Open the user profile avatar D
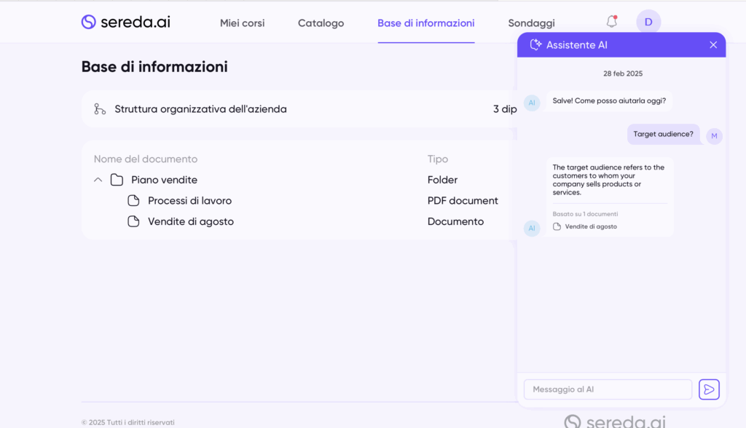The width and height of the screenshot is (746, 428). 648,22
